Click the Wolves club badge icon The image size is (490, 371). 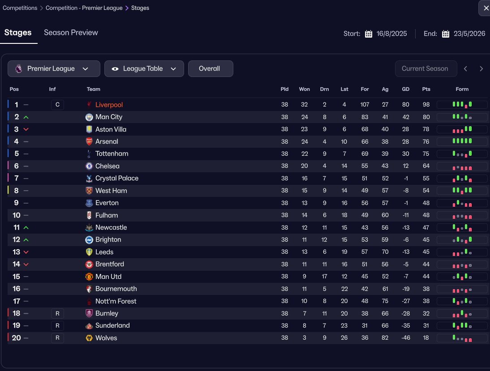pyautogui.click(x=89, y=338)
